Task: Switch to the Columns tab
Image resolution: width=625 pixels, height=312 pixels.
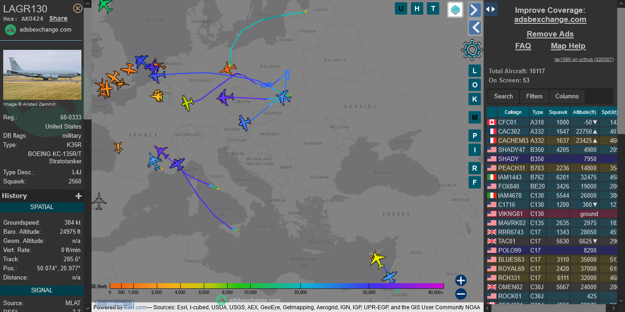Action: click(567, 96)
